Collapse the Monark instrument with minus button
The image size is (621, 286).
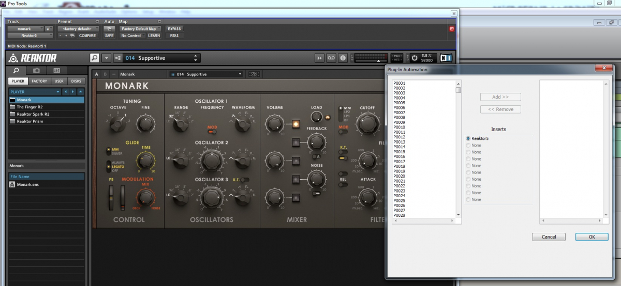pyautogui.click(x=114, y=74)
